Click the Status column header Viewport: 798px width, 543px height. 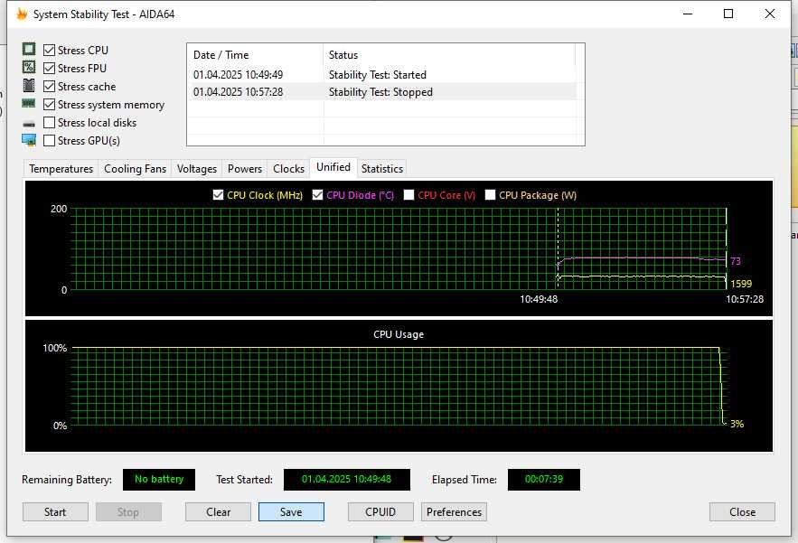click(449, 55)
